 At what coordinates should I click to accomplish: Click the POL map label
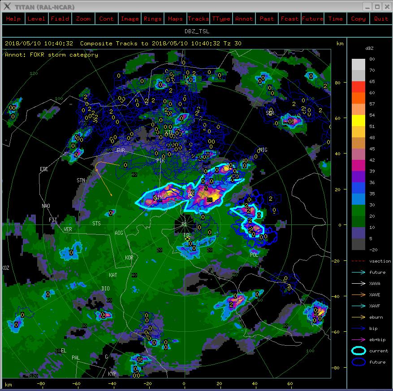coord(254,255)
